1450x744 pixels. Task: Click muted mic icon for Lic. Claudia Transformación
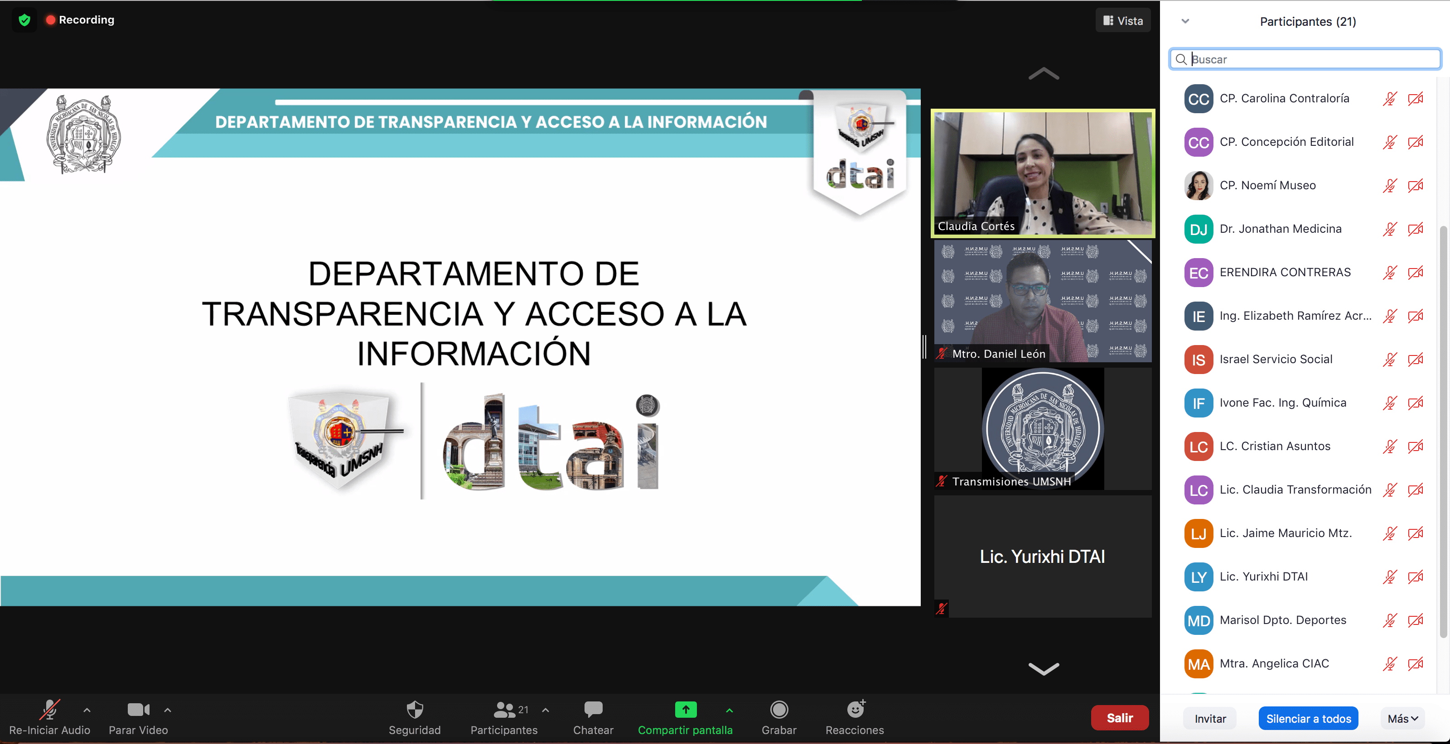coord(1390,490)
